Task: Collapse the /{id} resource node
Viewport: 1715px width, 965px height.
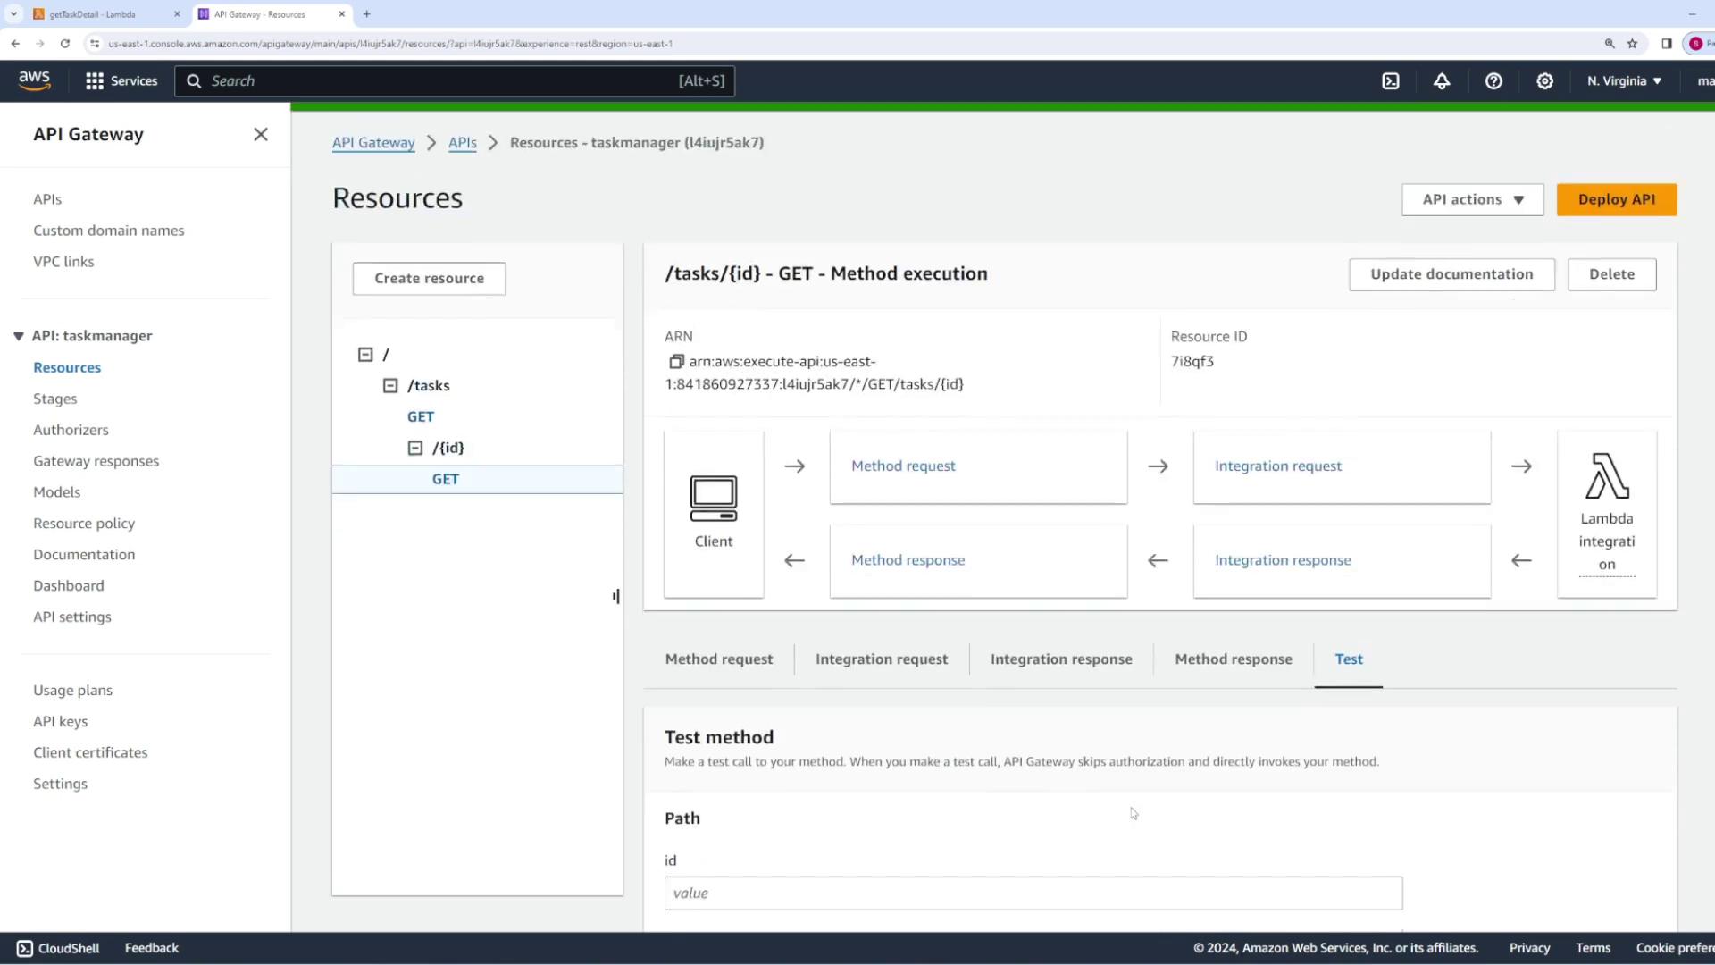Action: (415, 448)
